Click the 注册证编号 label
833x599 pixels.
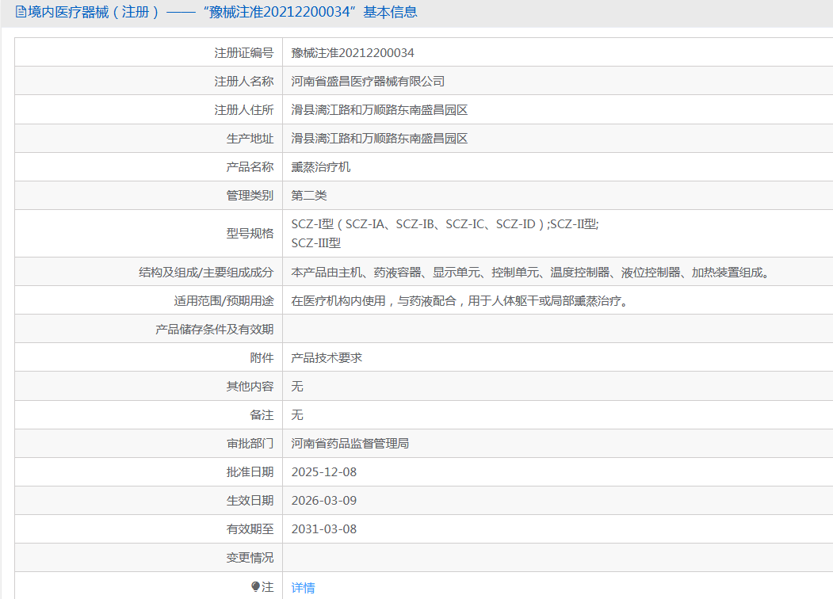coord(244,52)
